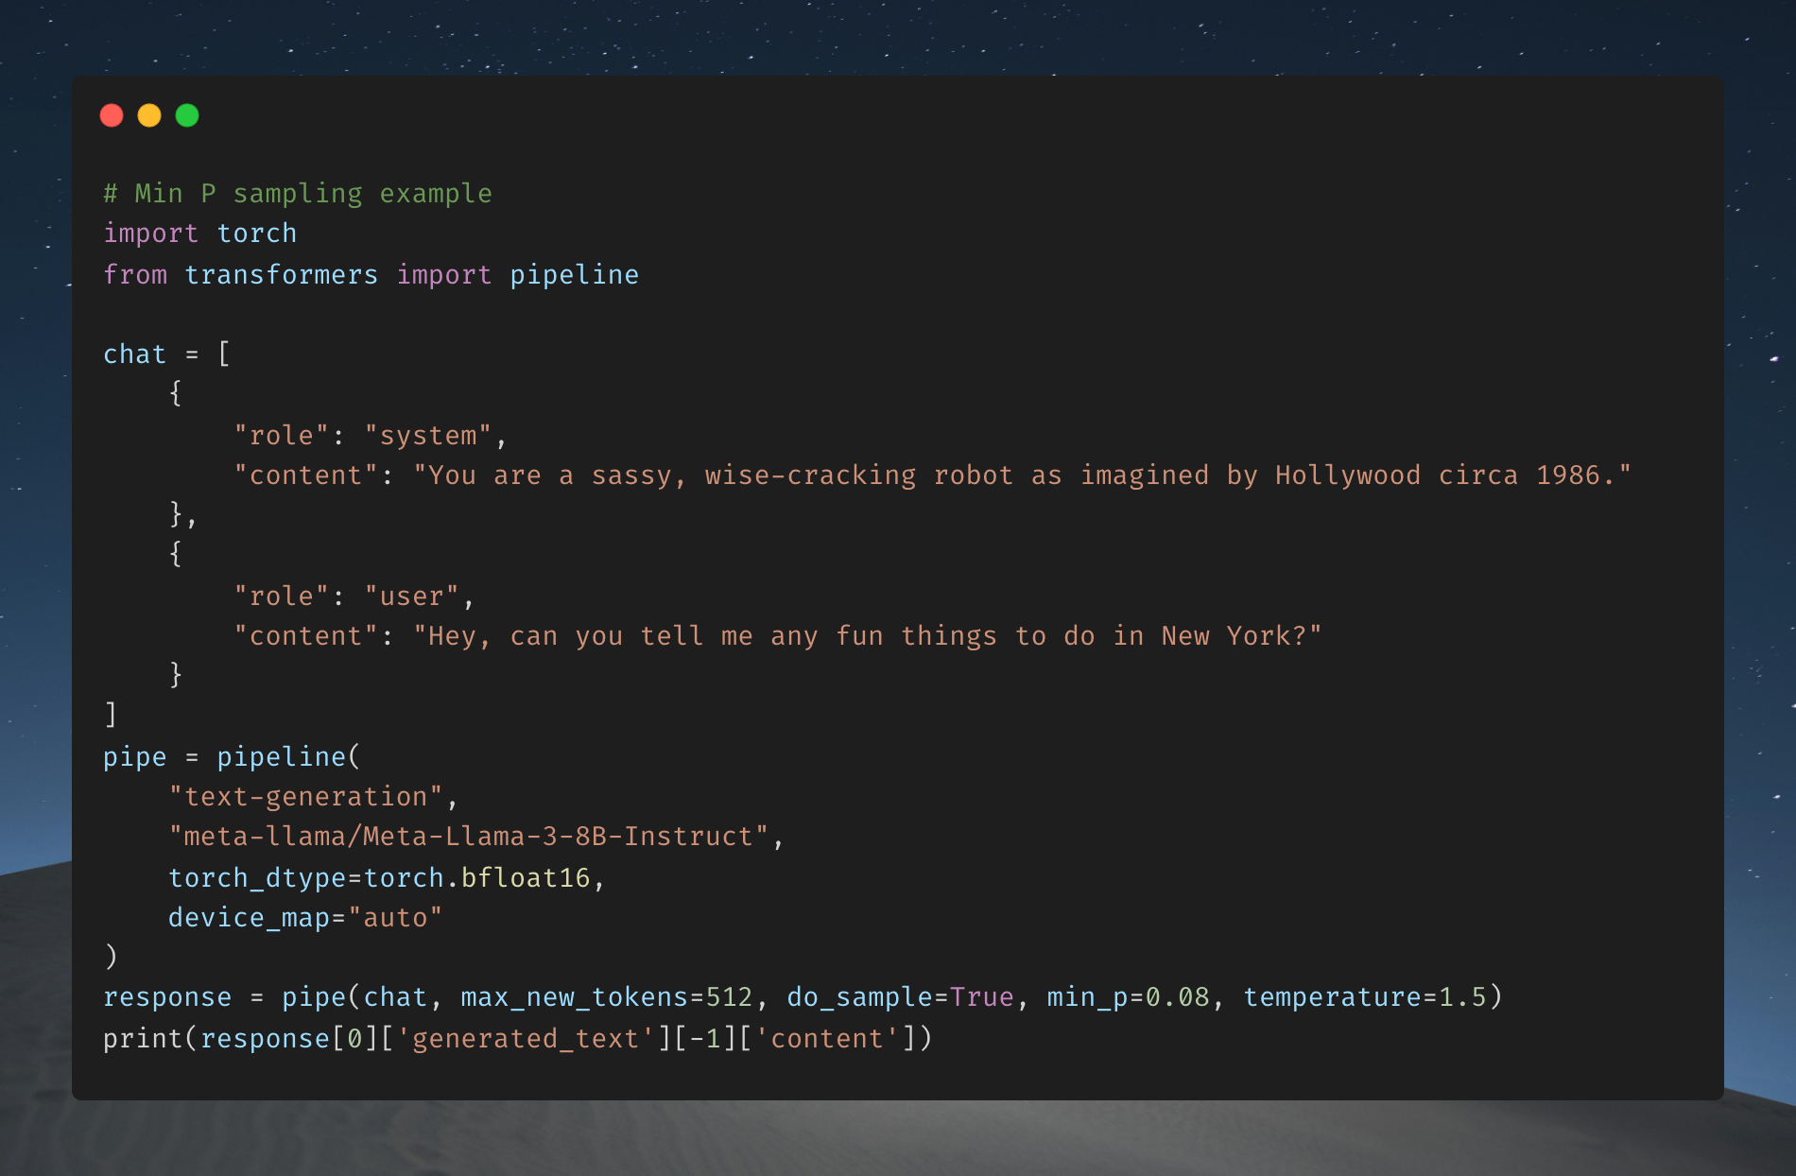Click the green maximize dot
The width and height of the screenshot is (1796, 1176).
coord(187,115)
